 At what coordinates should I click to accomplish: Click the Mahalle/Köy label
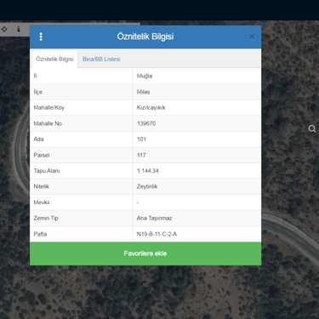click(x=48, y=107)
